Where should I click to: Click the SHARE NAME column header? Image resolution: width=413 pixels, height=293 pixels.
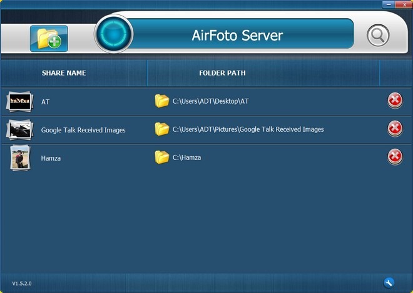pyautogui.click(x=64, y=73)
